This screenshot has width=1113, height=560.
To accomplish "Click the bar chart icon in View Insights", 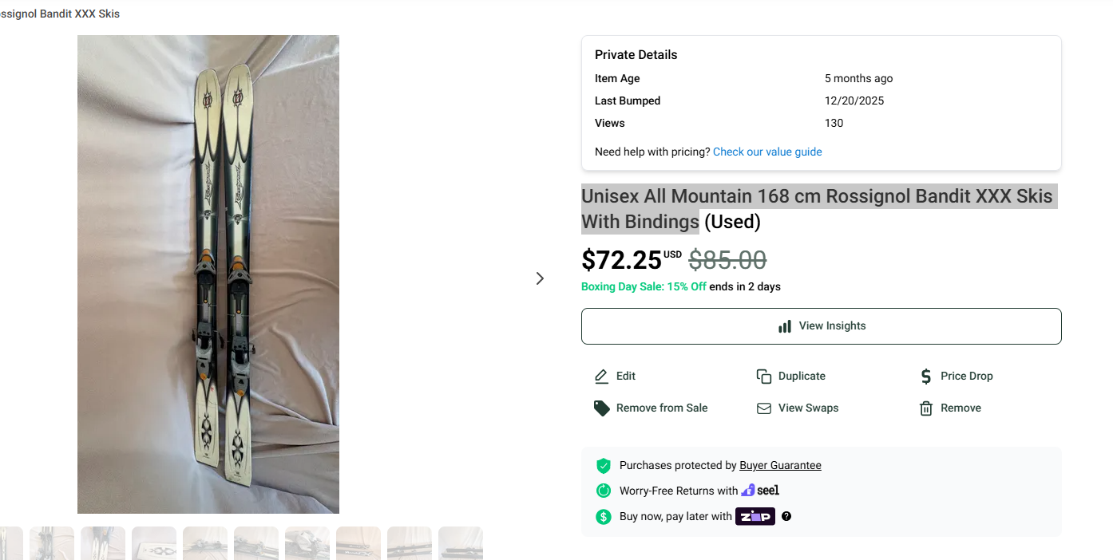I will click(x=785, y=326).
